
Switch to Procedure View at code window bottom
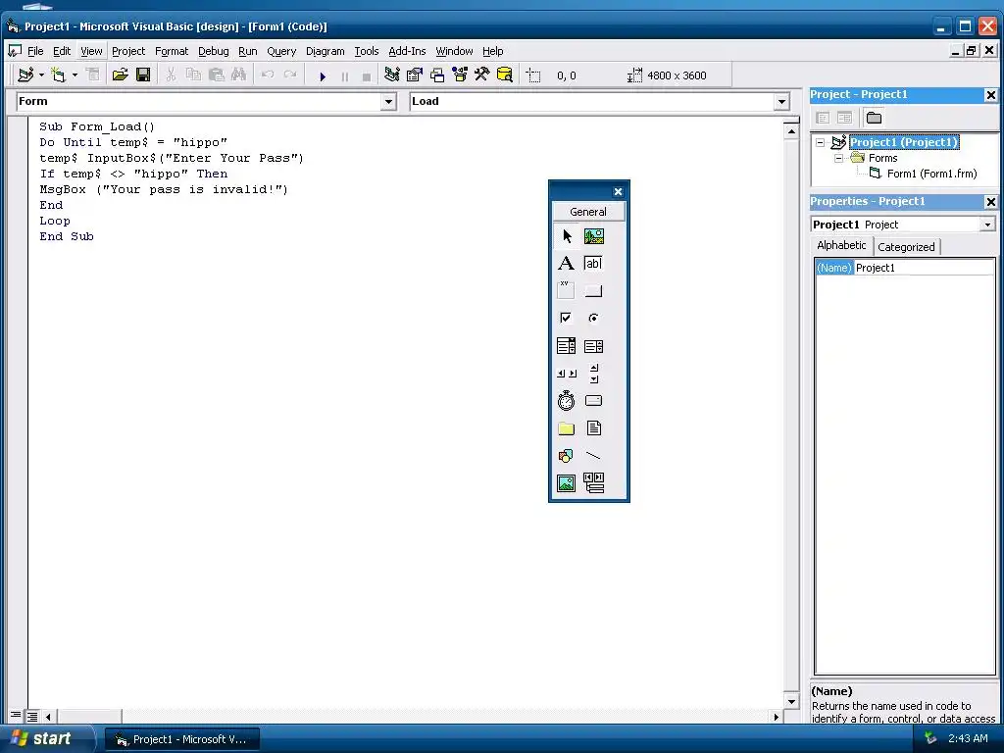point(16,716)
